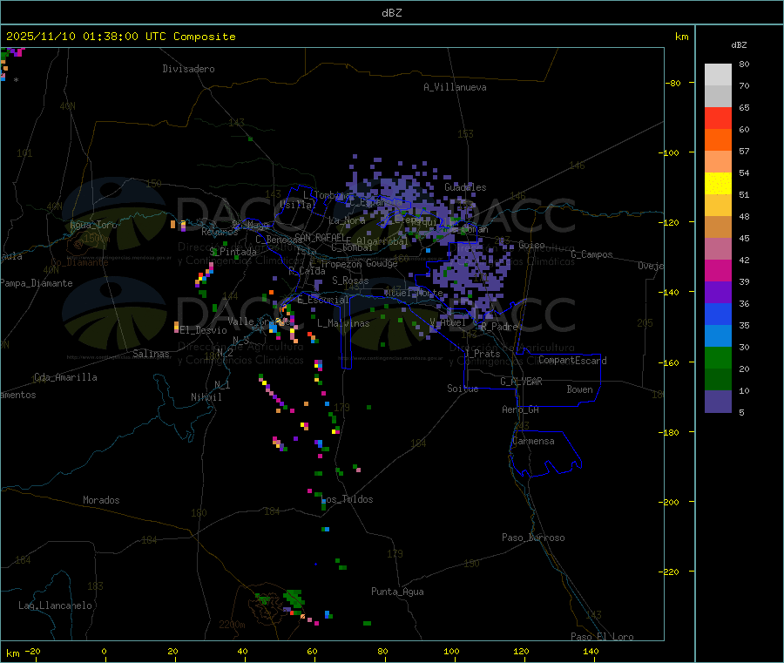This screenshot has width=784, height=663.
Task: Click the Carmensa place label
Action: [x=533, y=442]
